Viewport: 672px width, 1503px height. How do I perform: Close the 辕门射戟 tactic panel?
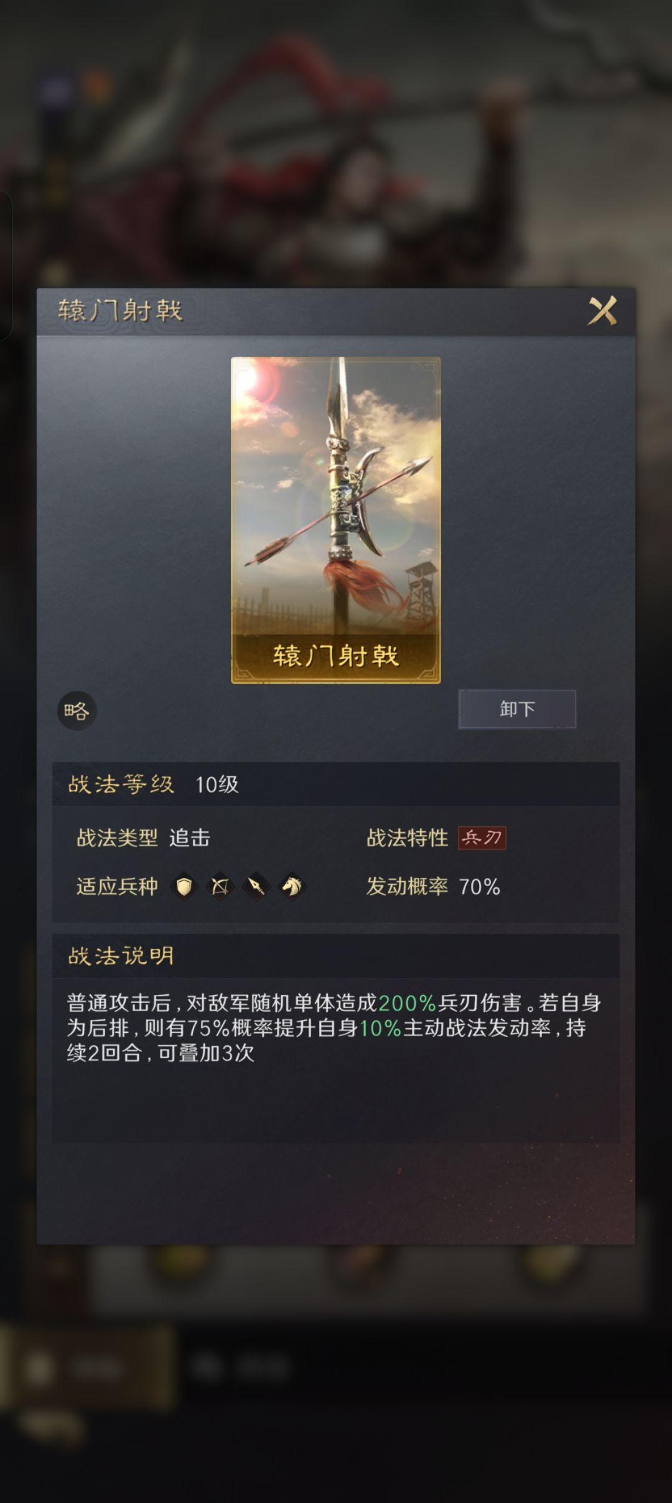(x=602, y=311)
